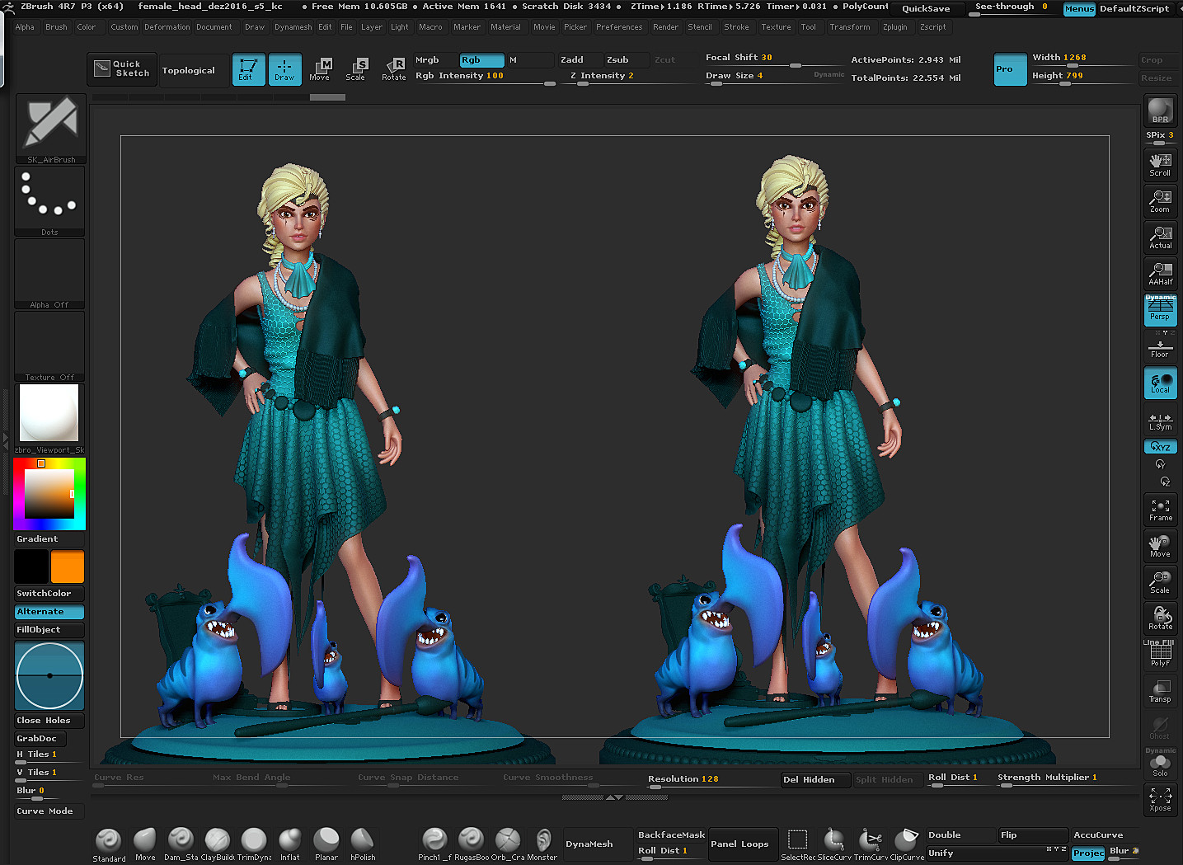Click the Del Hidden button
The width and height of the screenshot is (1183, 865).
[815, 779]
